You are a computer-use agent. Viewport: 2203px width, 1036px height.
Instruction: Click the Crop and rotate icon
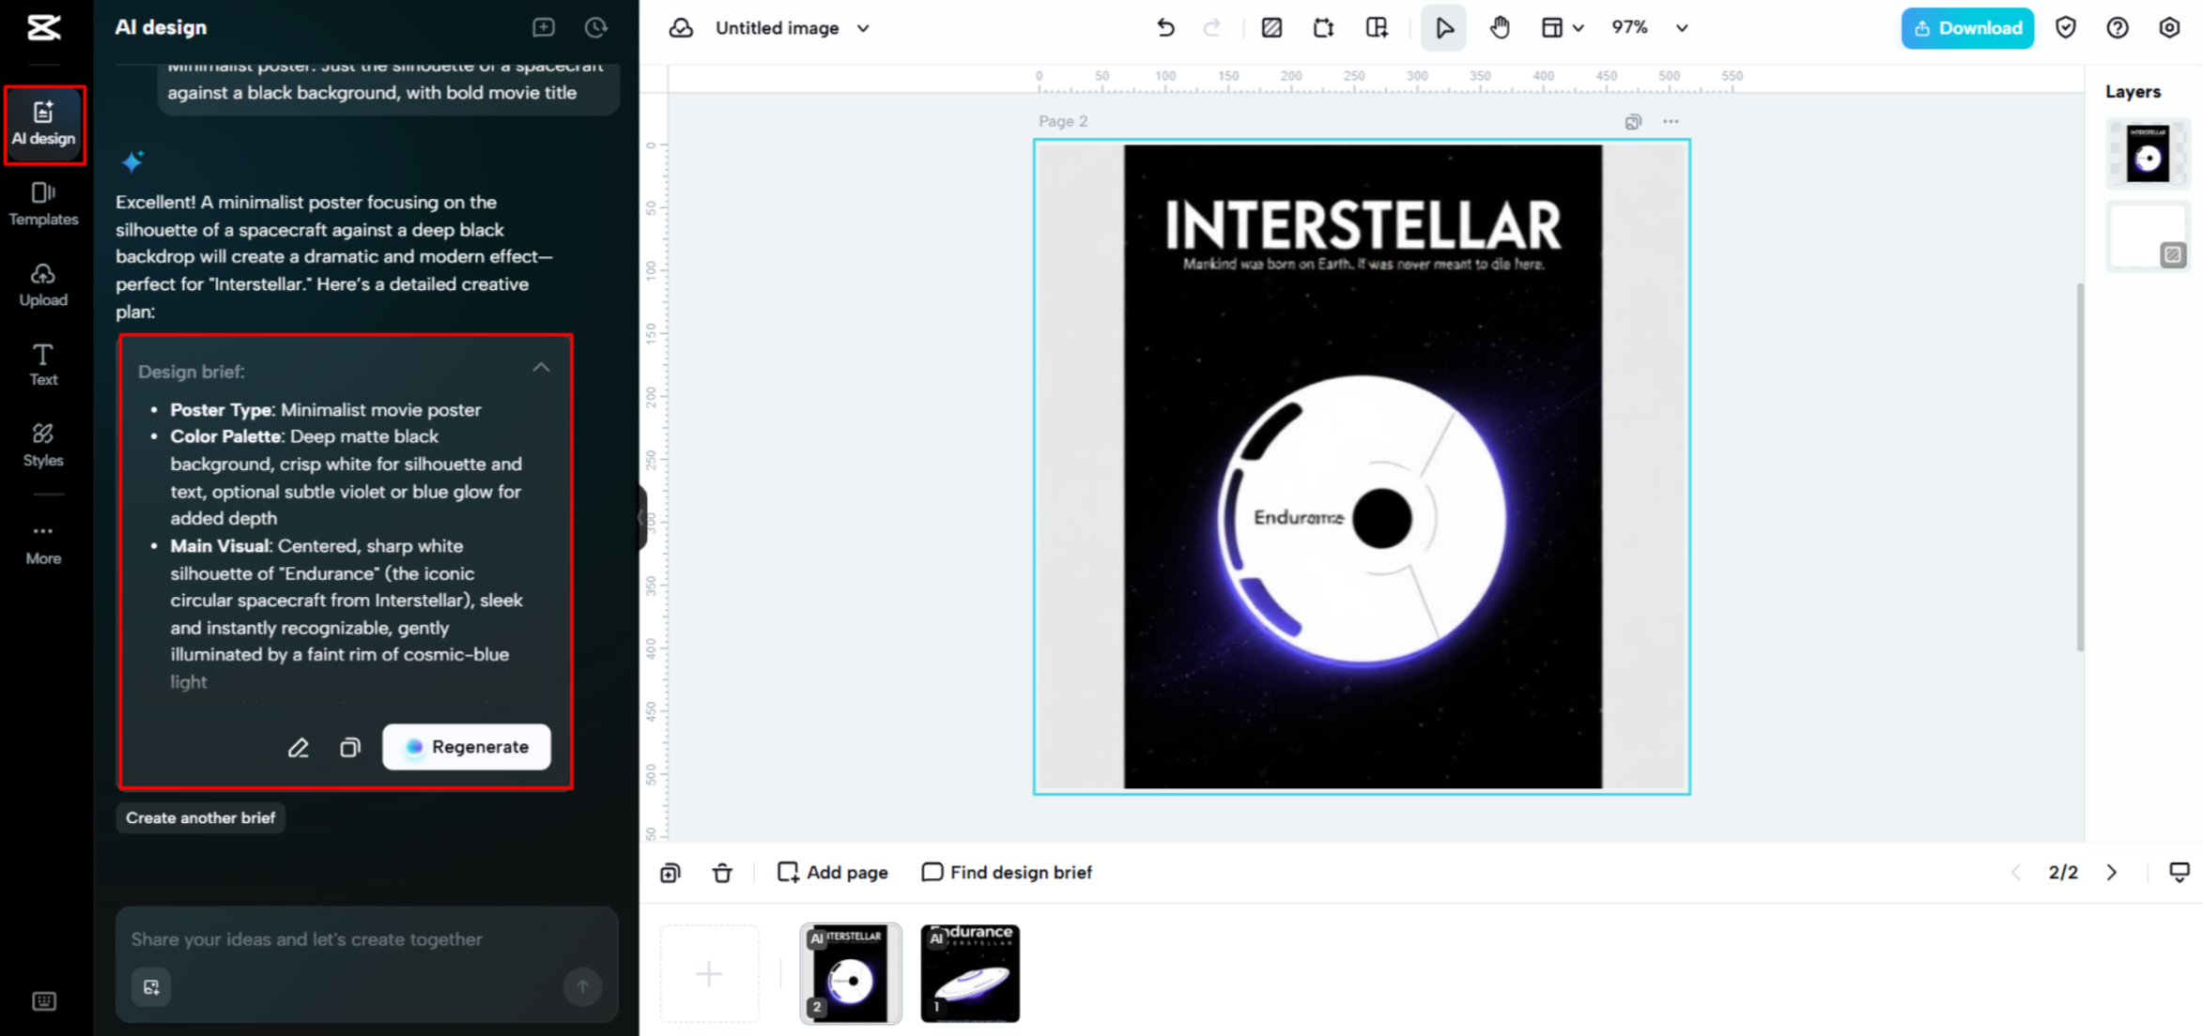pos(1323,27)
